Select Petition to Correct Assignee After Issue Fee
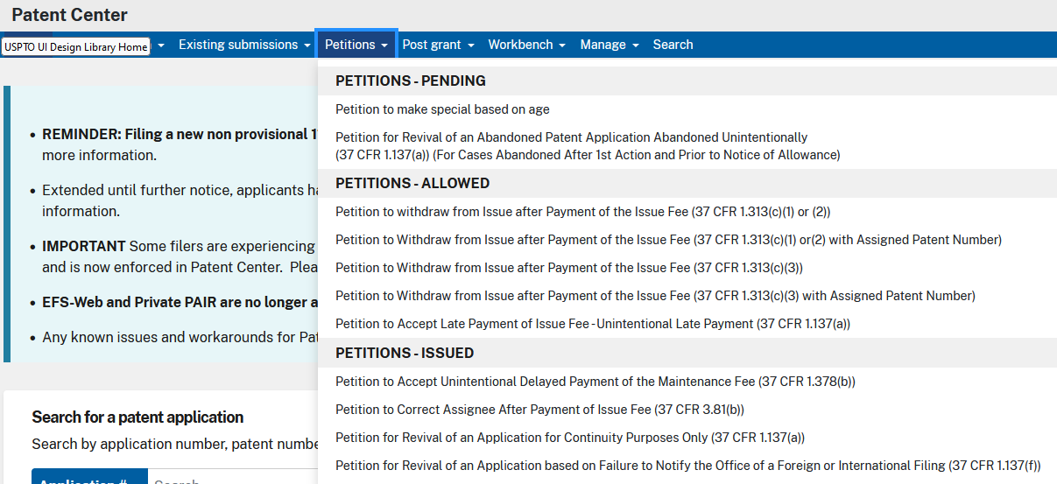 (539, 410)
